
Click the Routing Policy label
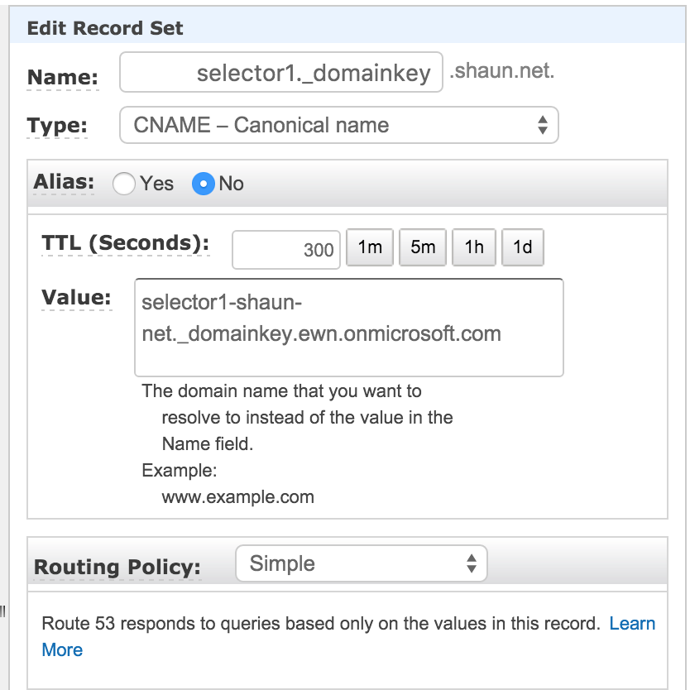click(x=117, y=568)
